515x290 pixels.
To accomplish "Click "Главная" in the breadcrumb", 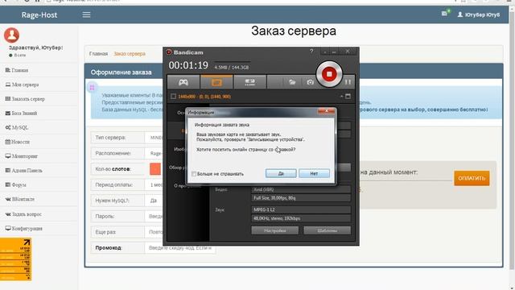I will (98, 54).
